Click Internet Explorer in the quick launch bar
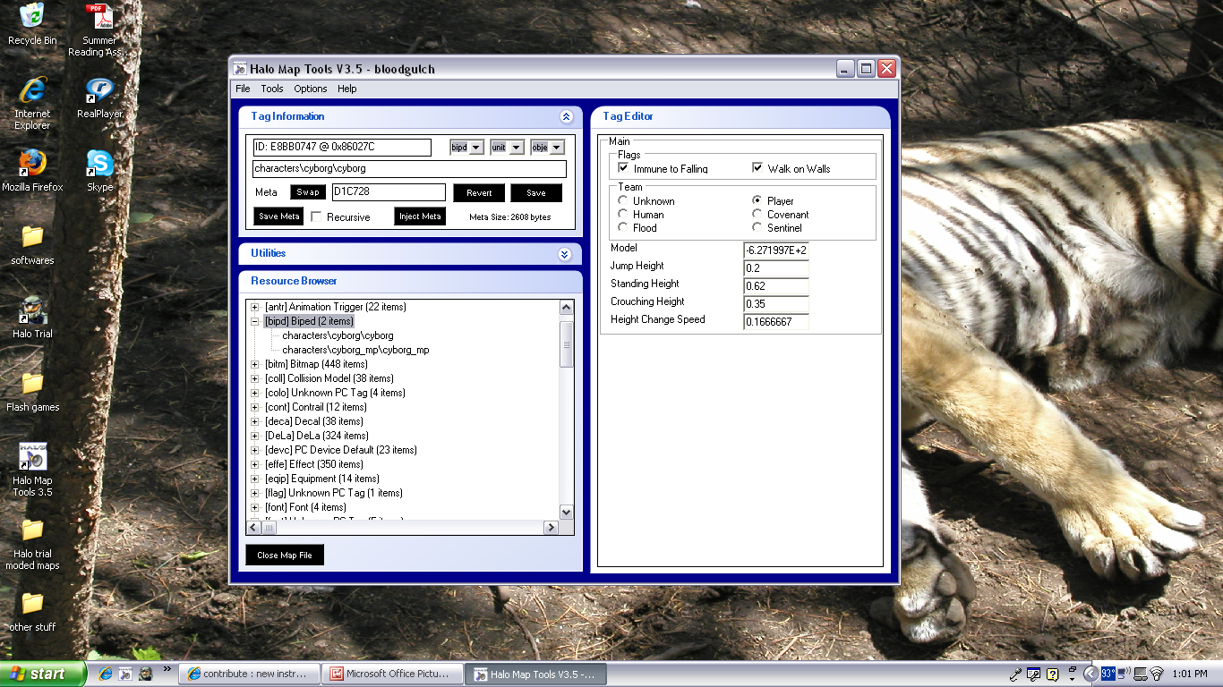This screenshot has height=687, width=1223. pos(106,674)
